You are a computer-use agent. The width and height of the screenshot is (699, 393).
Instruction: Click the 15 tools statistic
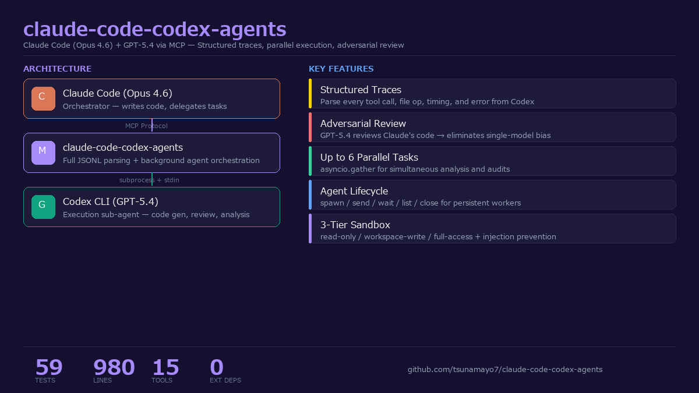165,367
